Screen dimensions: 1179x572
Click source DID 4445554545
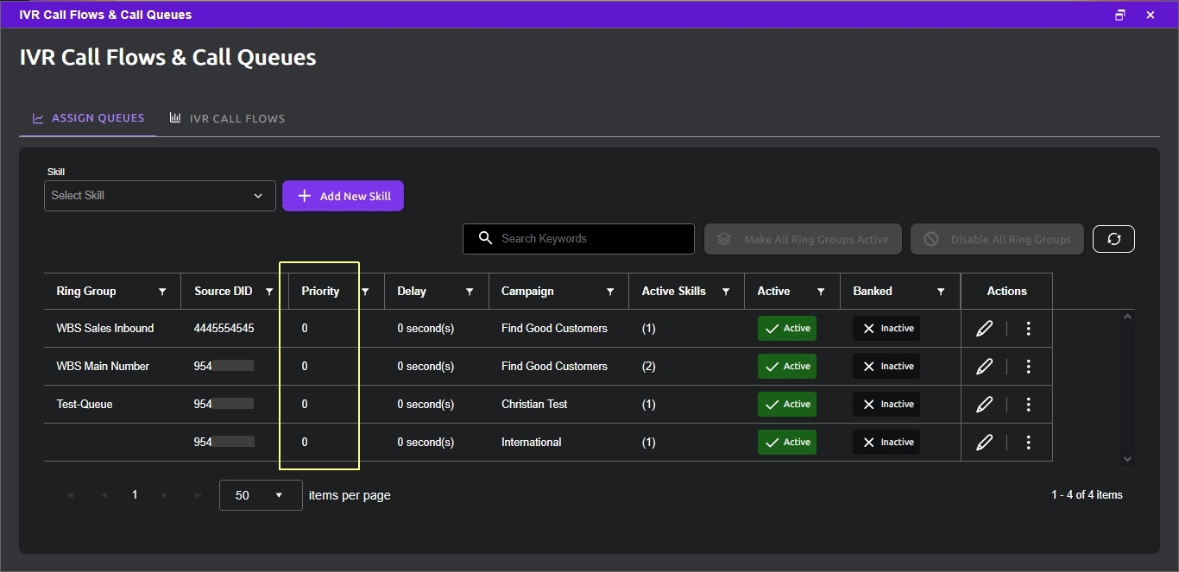pyautogui.click(x=224, y=329)
